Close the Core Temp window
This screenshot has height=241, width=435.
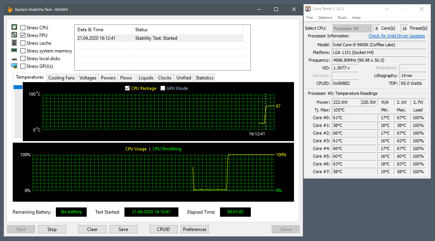coord(422,9)
